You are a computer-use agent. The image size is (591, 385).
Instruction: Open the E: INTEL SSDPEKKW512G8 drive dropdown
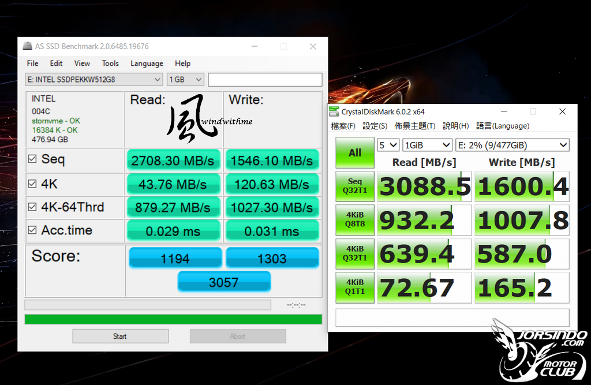point(94,80)
